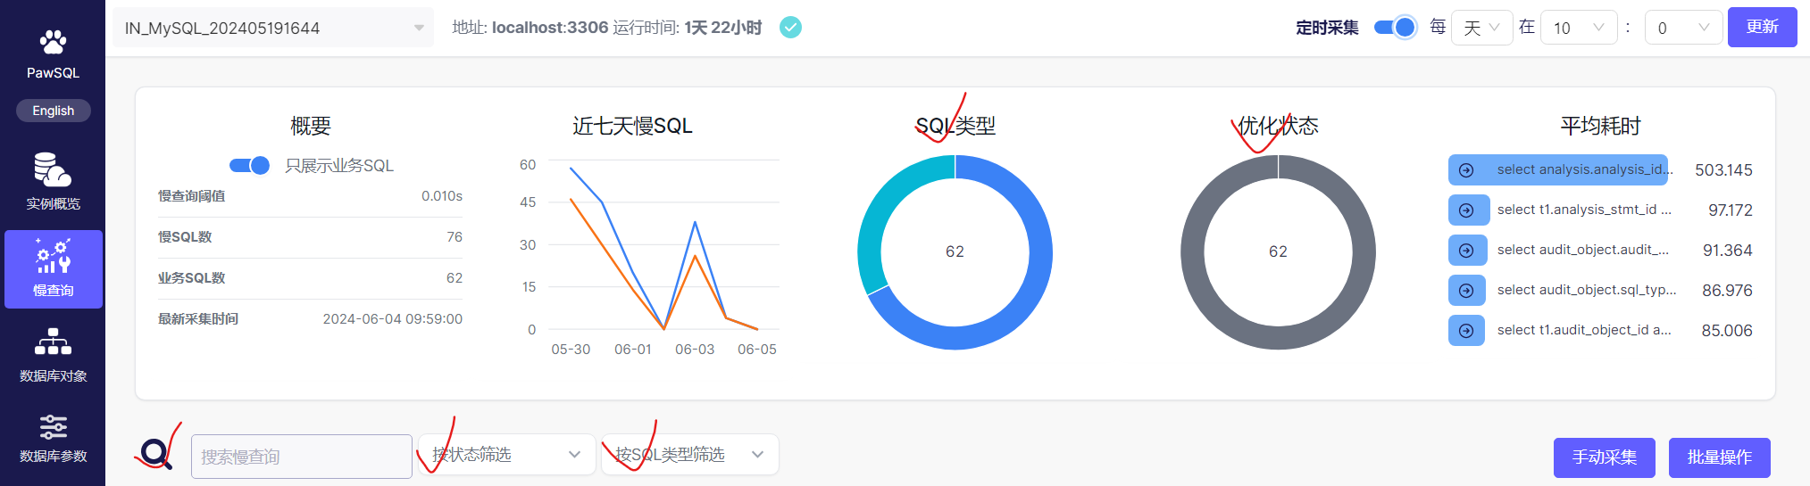Select the 慢查询 sidebar icon
Image resolution: width=1810 pixels, height=486 pixels.
coord(53,257)
